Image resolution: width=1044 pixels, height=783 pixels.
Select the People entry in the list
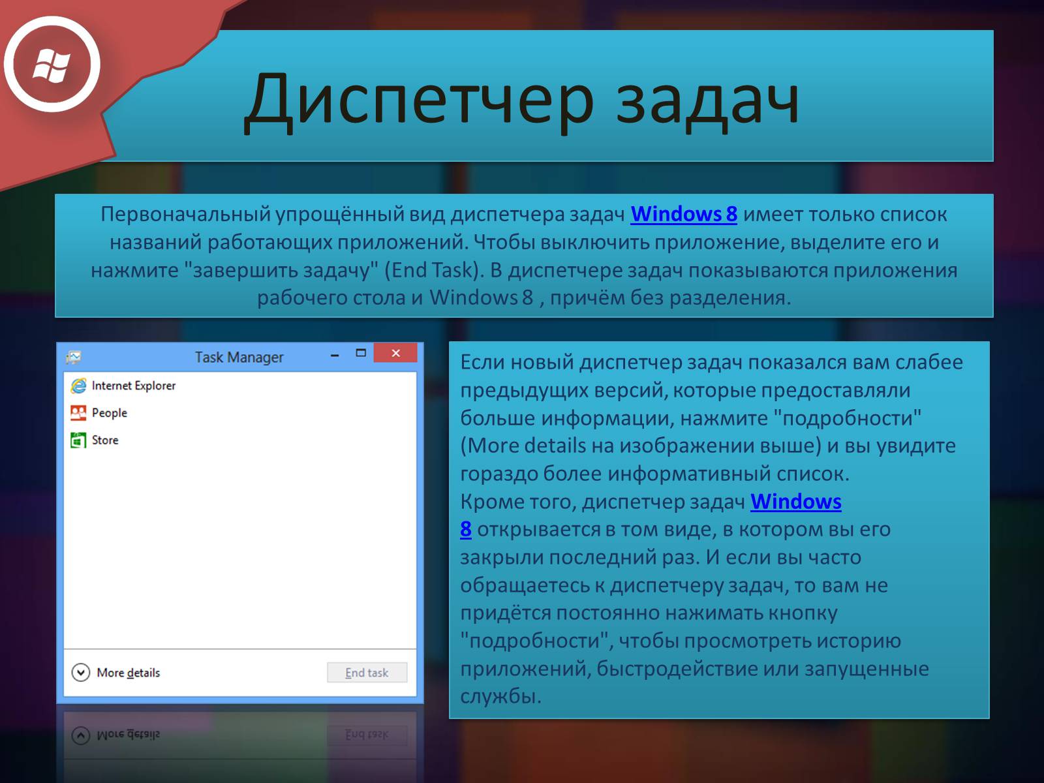tap(239, 413)
